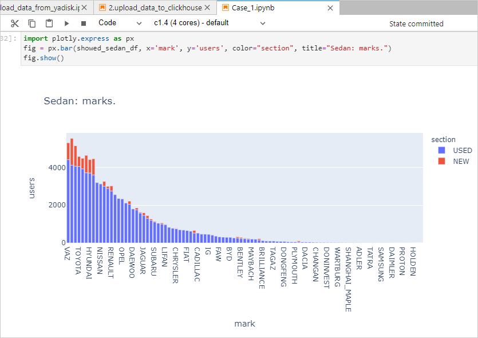Run the selected cell with play icon
The image size is (478, 338).
pyautogui.click(x=66, y=23)
